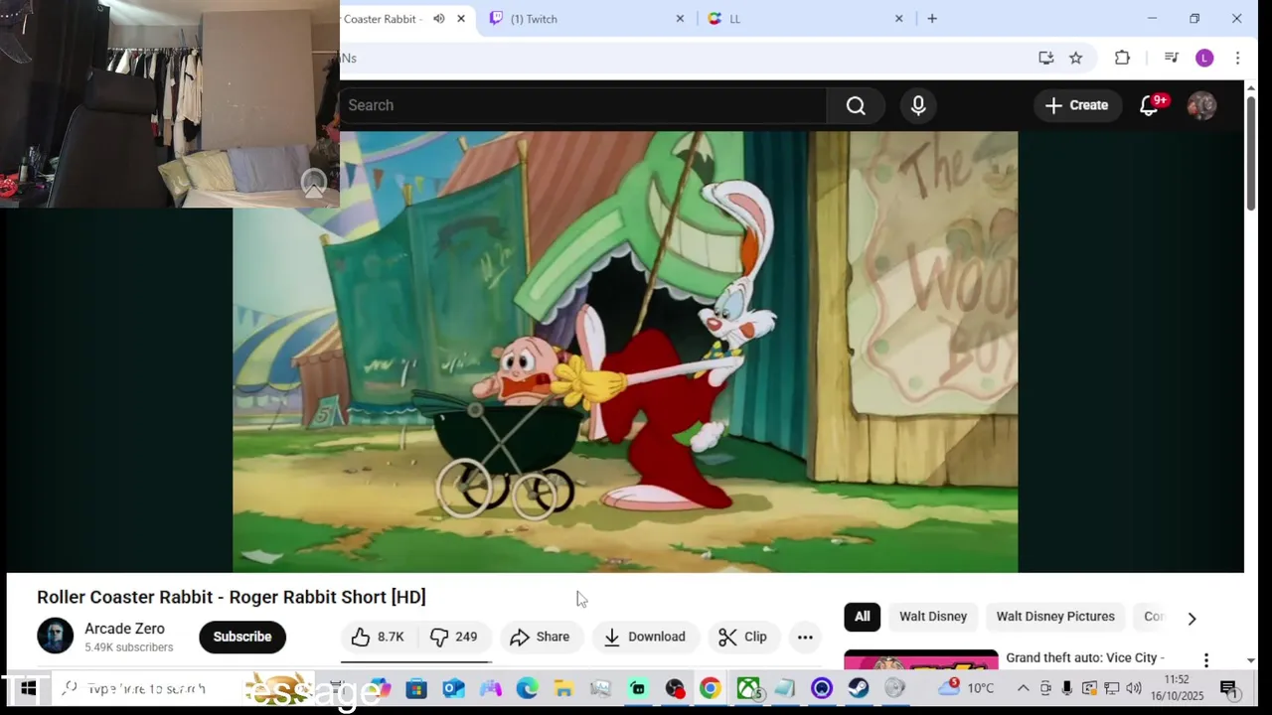
Task: Focus the YouTube Search box
Action: 582,105
